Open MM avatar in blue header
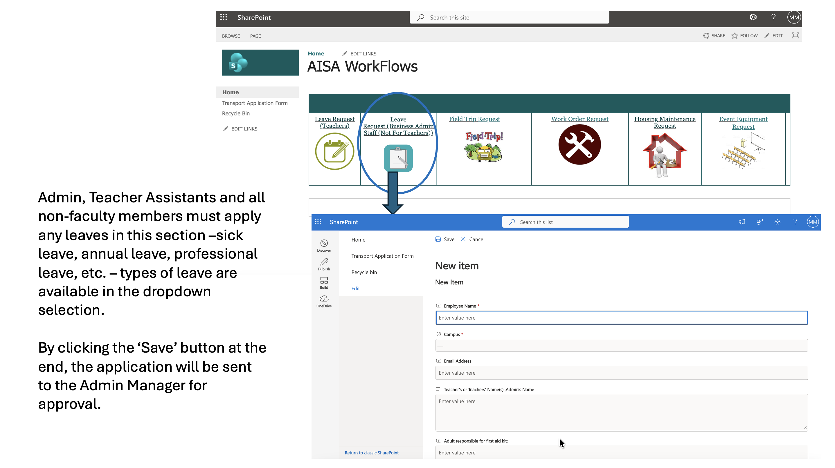835x468 pixels. pyautogui.click(x=813, y=222)
